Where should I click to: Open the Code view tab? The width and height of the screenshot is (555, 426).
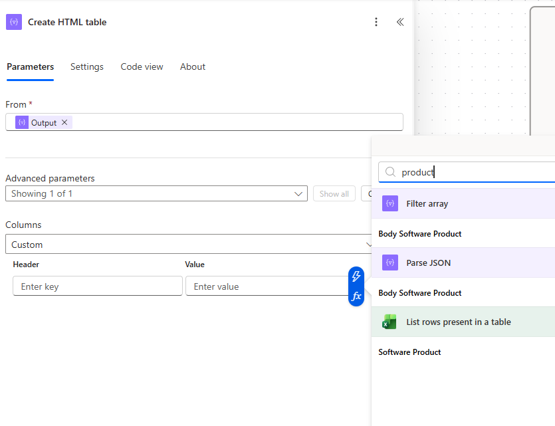[x=142, y=66]
